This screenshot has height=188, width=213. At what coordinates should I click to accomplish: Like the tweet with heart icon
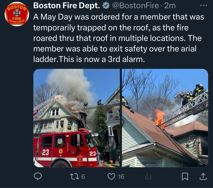coord(111,176)
